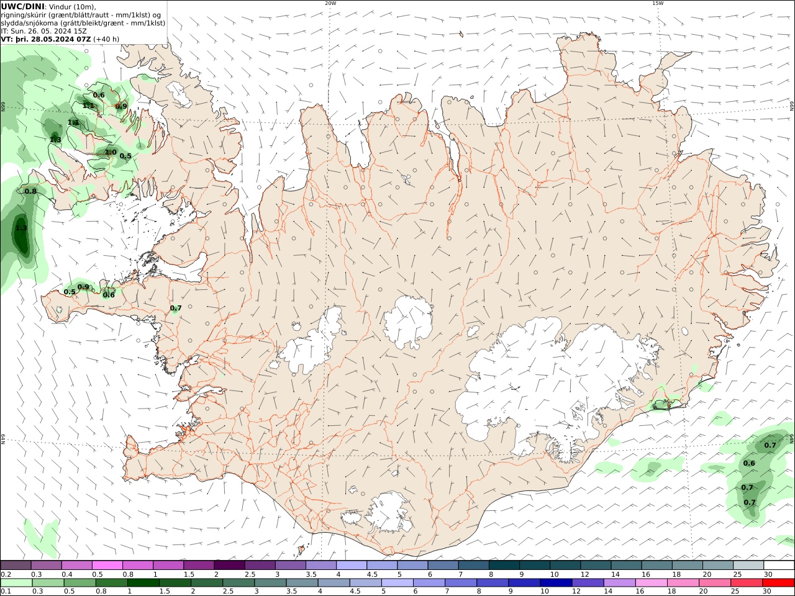795x596 pixels.
Task: Select the light green 0.3 rain swatch
Action: [48, 583]
